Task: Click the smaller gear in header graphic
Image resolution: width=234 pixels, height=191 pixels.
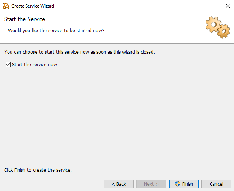Action: 224,31
